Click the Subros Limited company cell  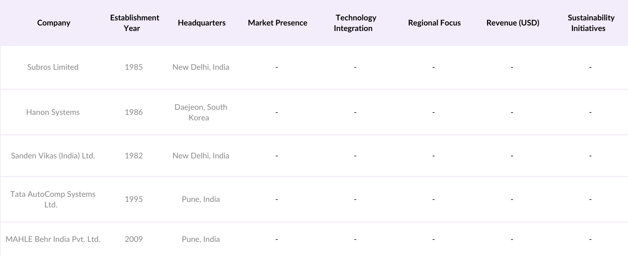point(53,67)
